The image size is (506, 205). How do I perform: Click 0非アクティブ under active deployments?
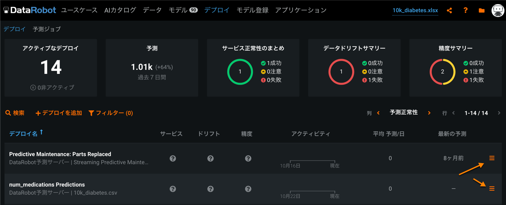coord(52,87)
